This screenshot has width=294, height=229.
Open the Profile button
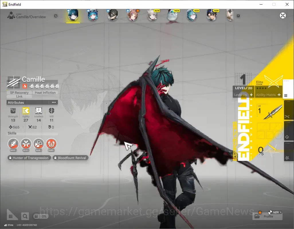[267, 216]
